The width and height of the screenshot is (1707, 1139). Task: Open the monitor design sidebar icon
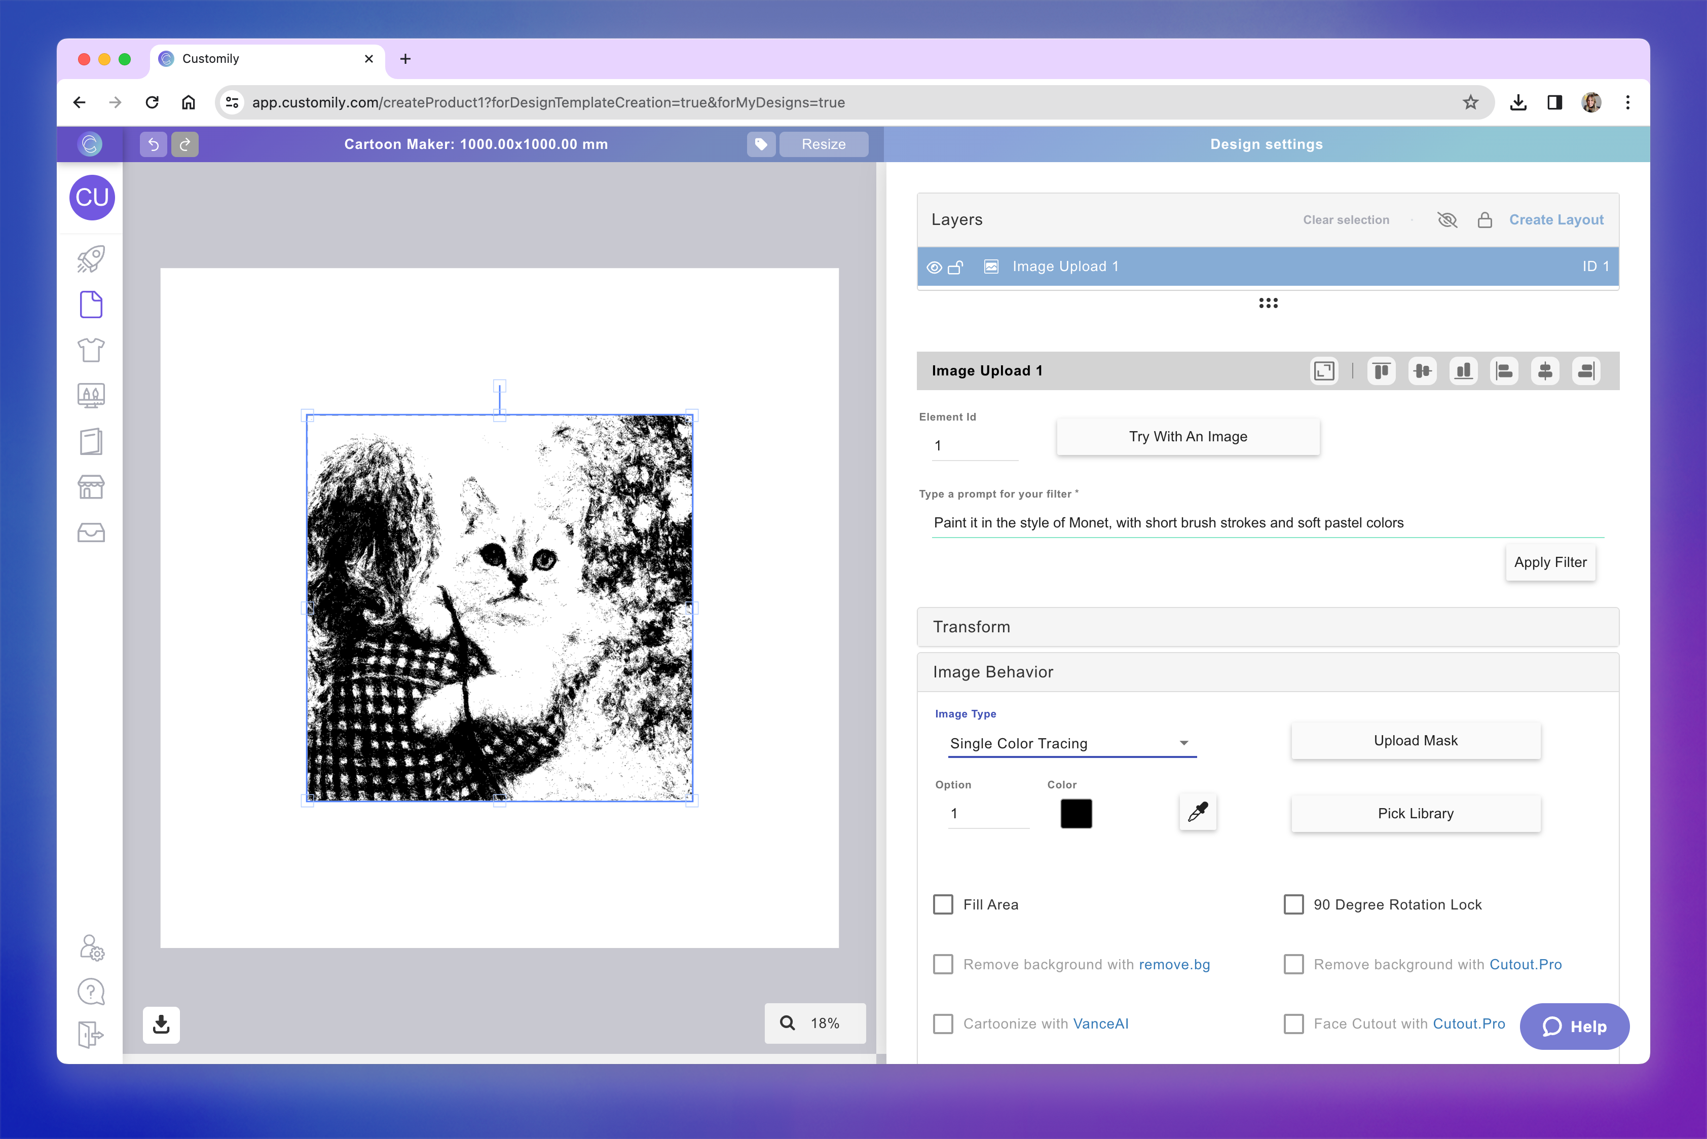pyautogui.click(x=91, y=396)
